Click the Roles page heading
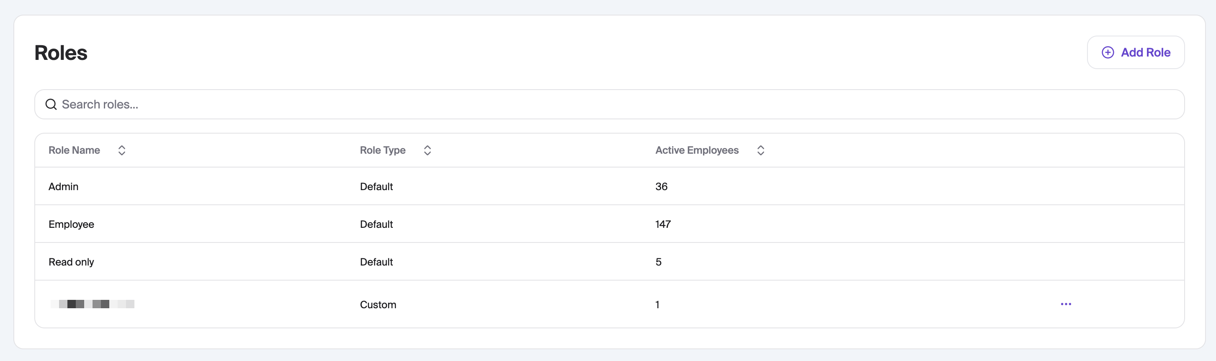Image resolution: width=1216 pixels, height=361 pixels. (x=61, y=53)
